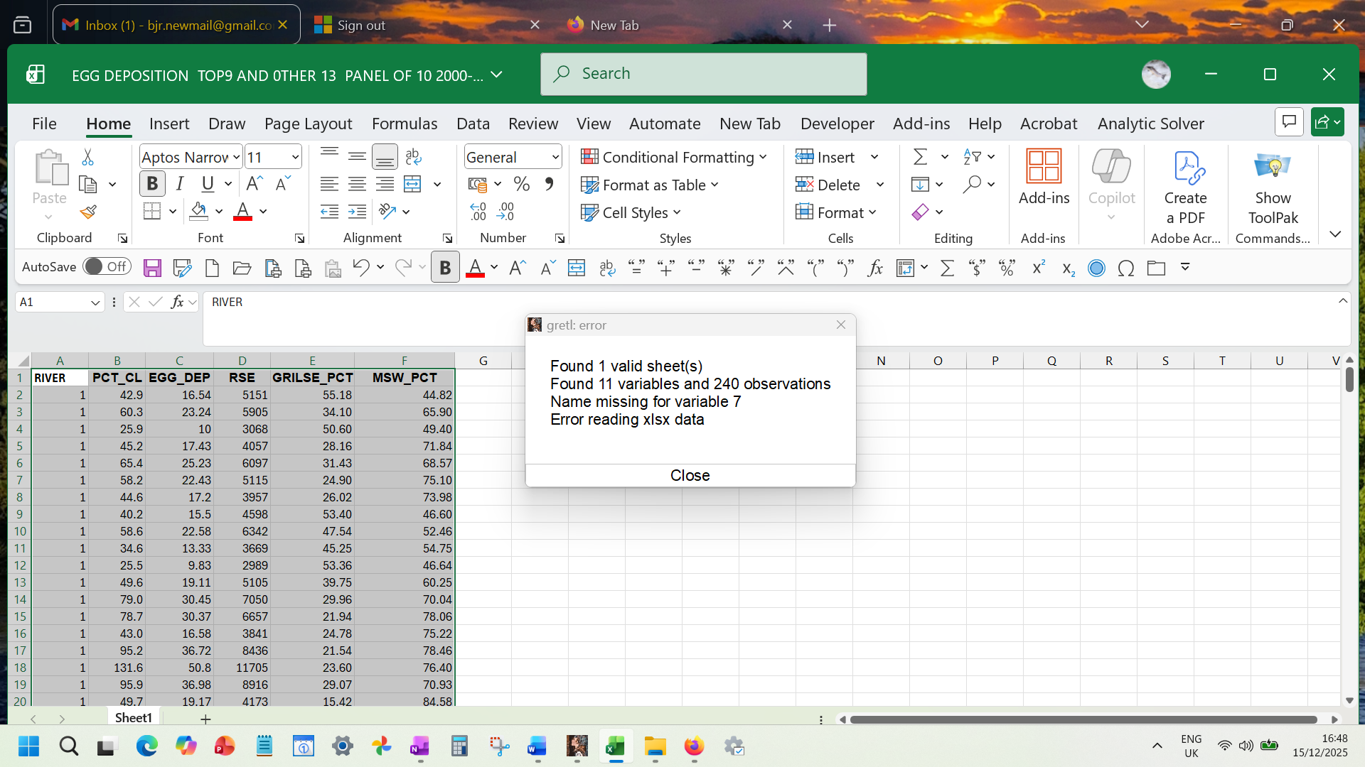Click the Insert Function fx icon beside formula bar

click(x=177, y=302)
